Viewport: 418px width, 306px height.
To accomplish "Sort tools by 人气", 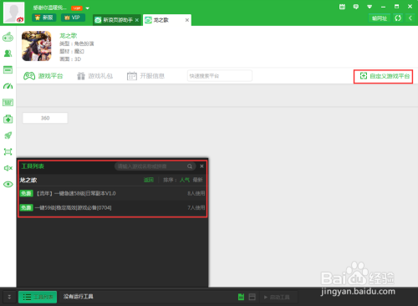I will click(x=185, y=180).
